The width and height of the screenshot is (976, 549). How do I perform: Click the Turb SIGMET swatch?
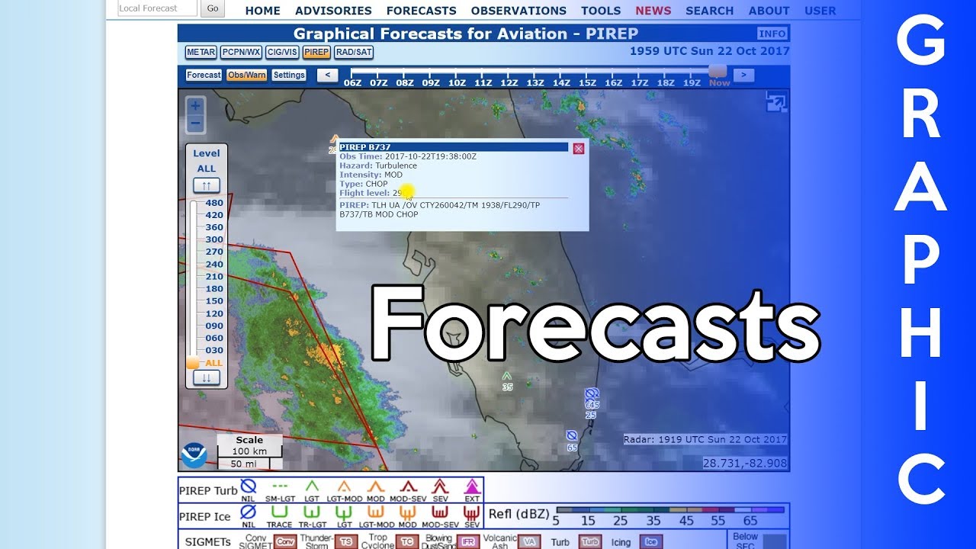[590, 542]
